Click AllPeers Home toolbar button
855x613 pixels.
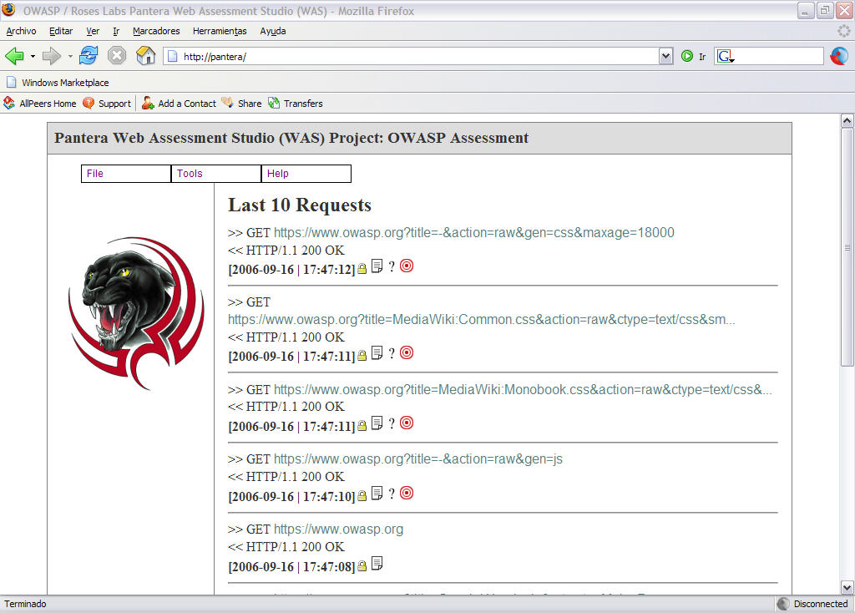click(x=40, y=103)
